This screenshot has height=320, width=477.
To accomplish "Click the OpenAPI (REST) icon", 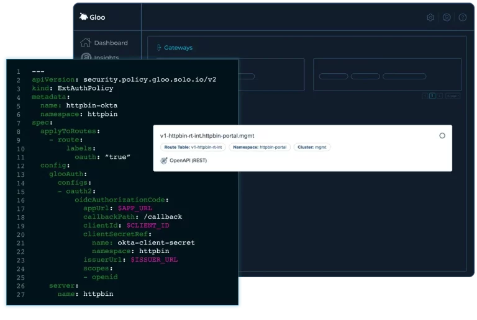I will pyautogui.click(x=164, y=160).
